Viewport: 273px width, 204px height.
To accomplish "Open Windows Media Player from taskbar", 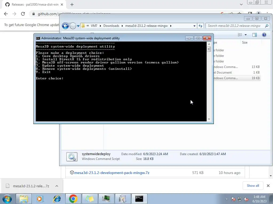I will pos(40,199).
